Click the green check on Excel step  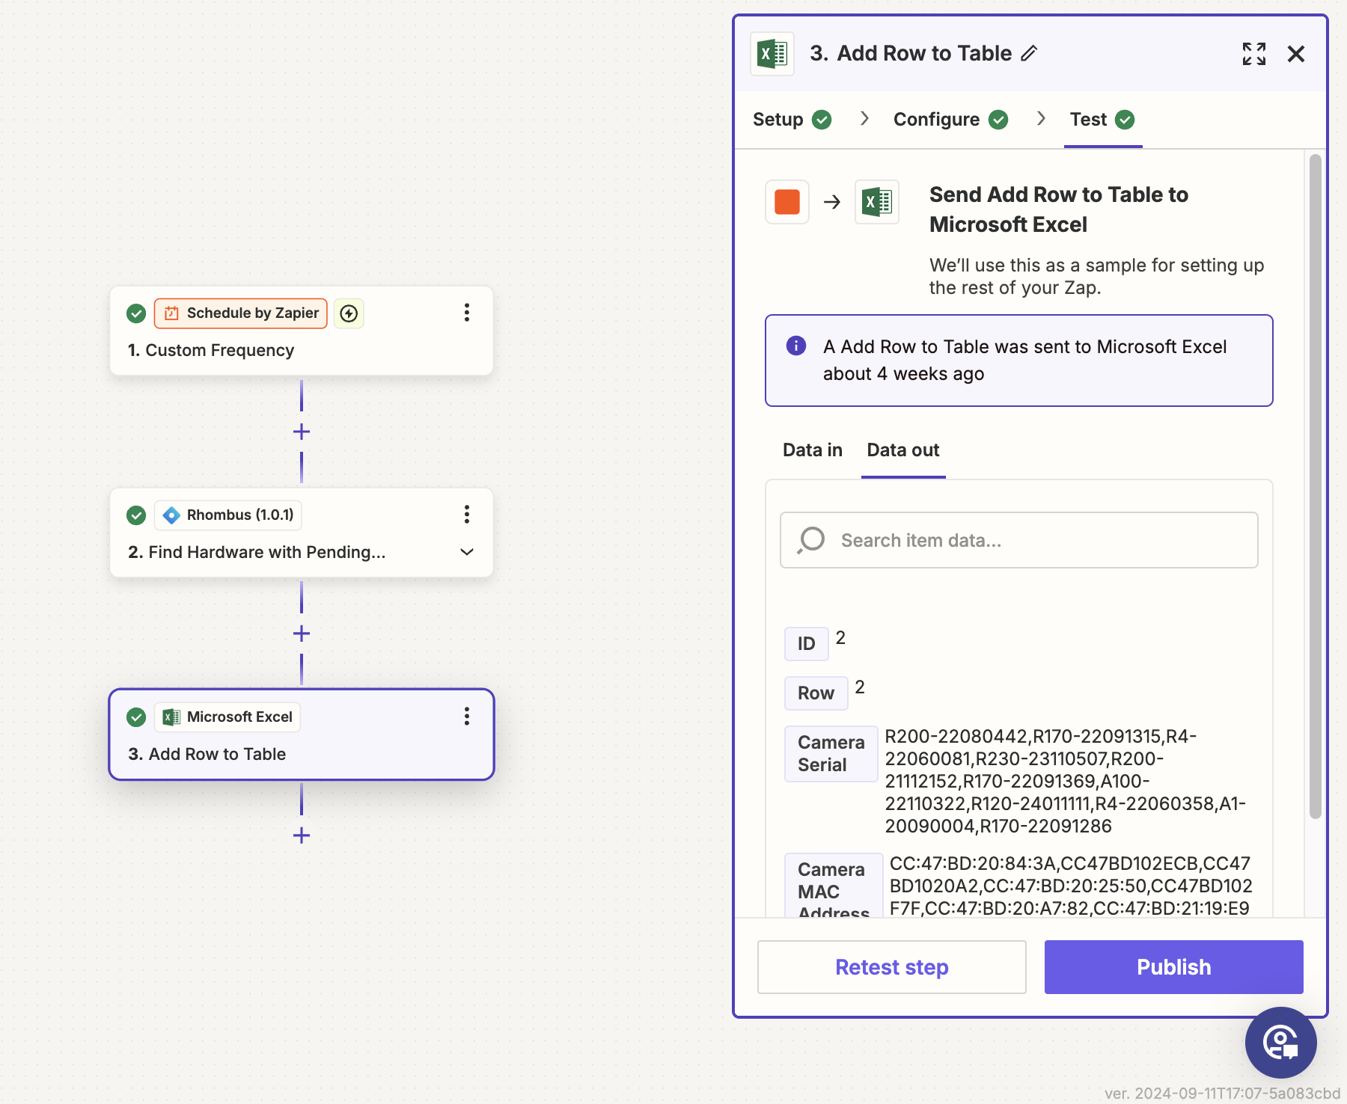136,717
